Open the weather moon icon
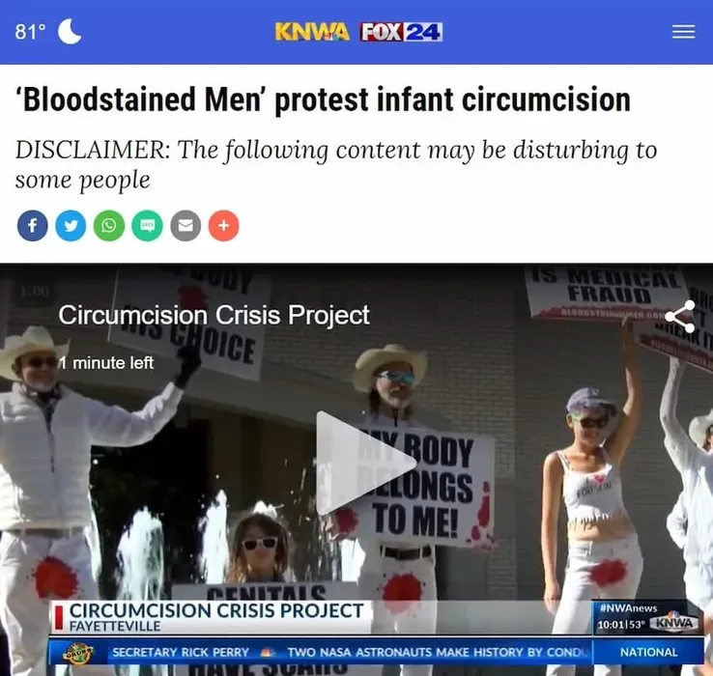 point(70,31)
